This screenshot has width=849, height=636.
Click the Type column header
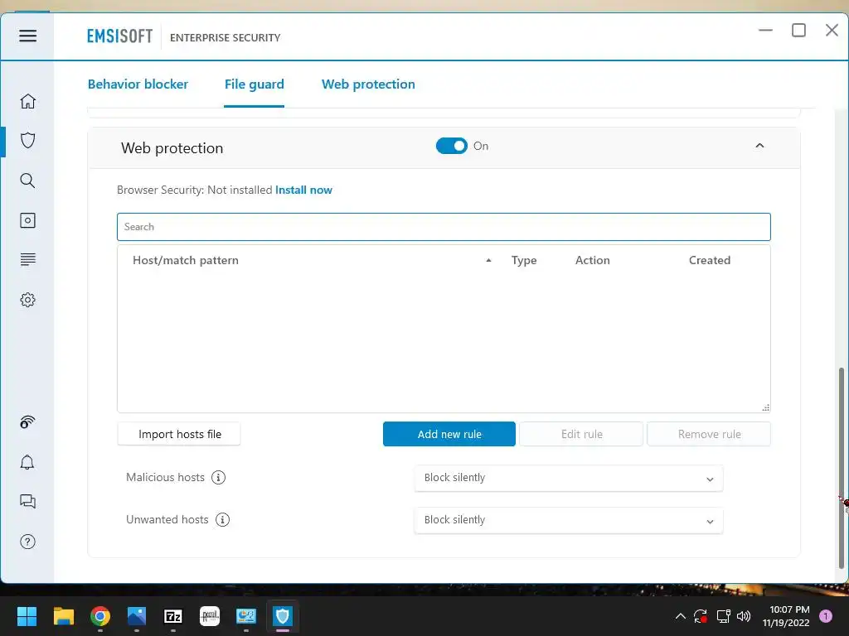pyautogui.click(x=524, y=260)
